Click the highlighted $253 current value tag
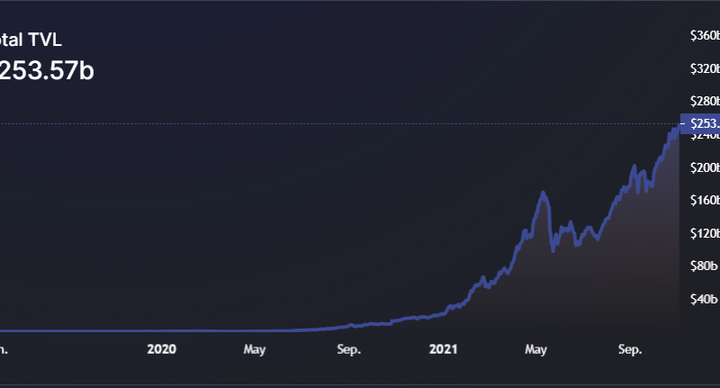This screenshot has width=720, height=388. 700,123
